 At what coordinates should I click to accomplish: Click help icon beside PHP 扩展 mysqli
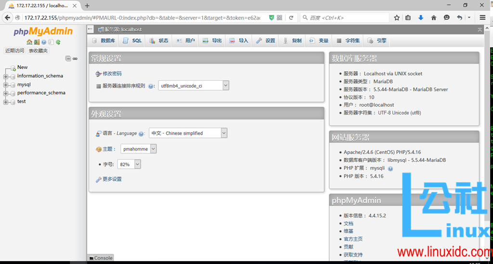point(390,169)
